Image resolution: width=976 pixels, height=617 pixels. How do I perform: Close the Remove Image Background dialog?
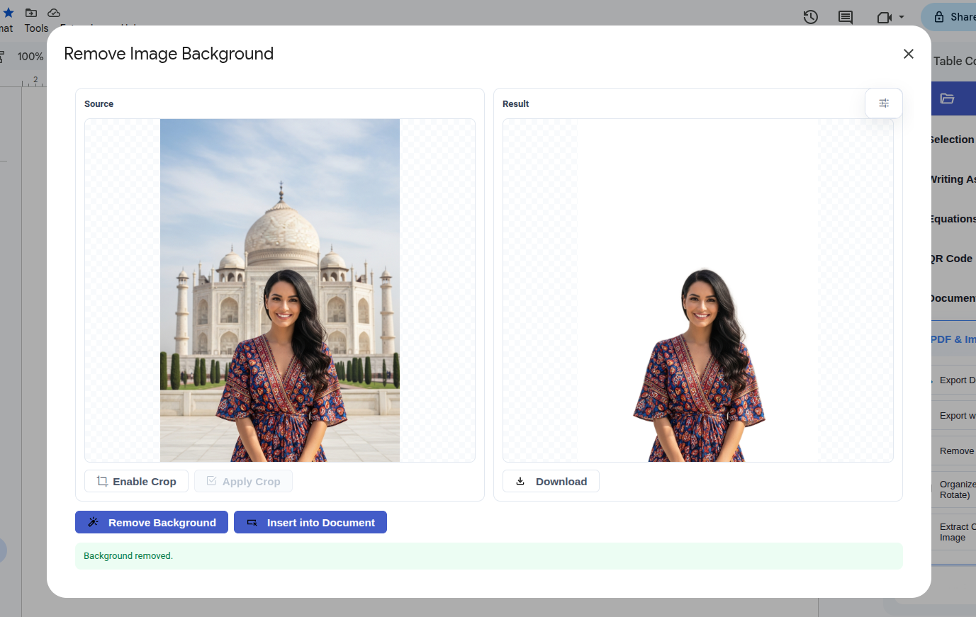[x=908, y=54]
